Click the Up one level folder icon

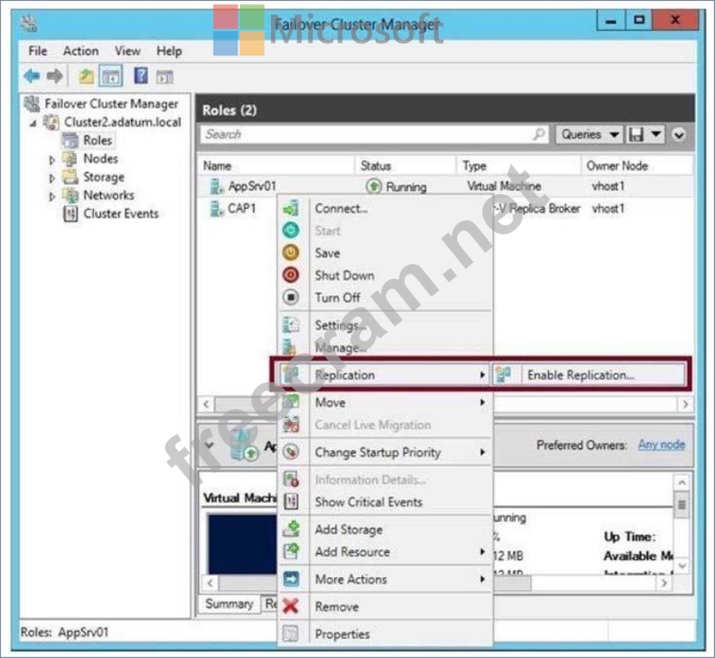86,76
